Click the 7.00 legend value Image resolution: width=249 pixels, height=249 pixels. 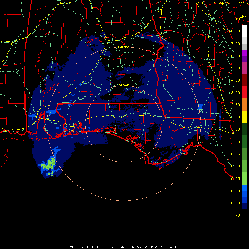pos(235,43)
